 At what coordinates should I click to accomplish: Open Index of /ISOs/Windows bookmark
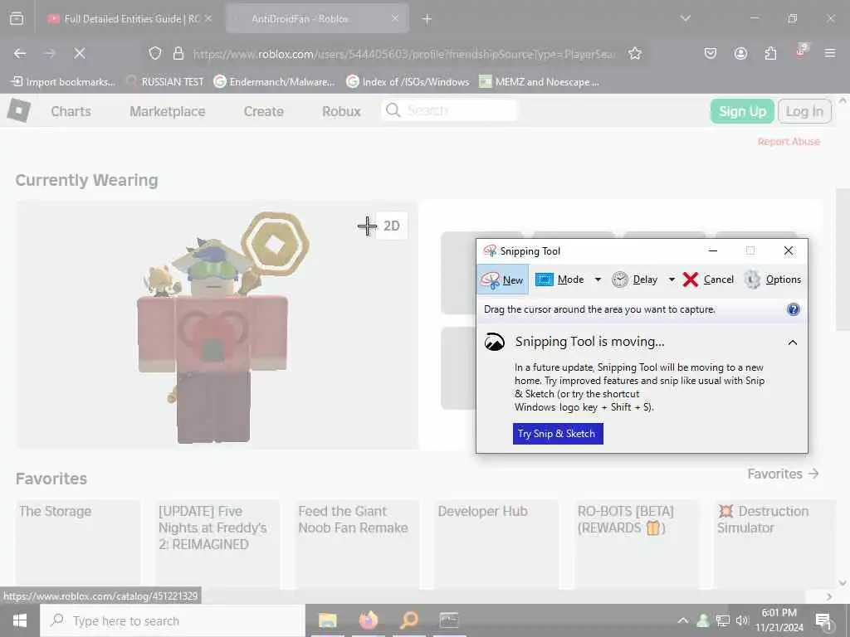pyautogui.click(x=408, y=82)
